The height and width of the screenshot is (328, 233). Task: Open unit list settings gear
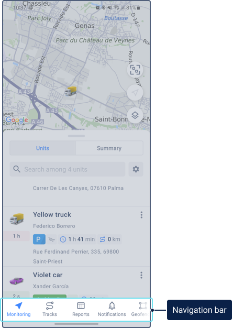pyautogui.click(x=136, y=169)
